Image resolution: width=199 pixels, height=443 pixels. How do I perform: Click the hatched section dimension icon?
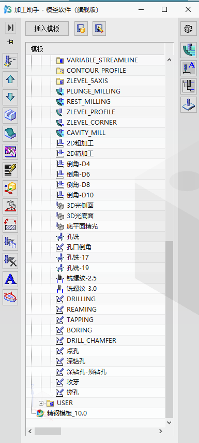coord(10,224)
